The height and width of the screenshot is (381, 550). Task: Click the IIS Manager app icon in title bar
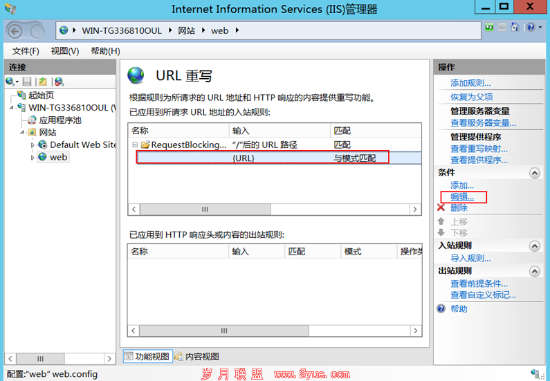(x=10, y=8)
